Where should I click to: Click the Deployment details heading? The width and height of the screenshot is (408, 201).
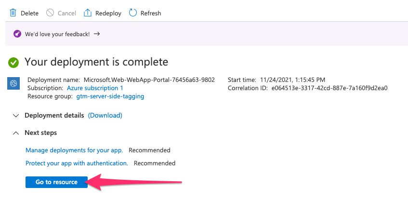(x=54, y=115)
